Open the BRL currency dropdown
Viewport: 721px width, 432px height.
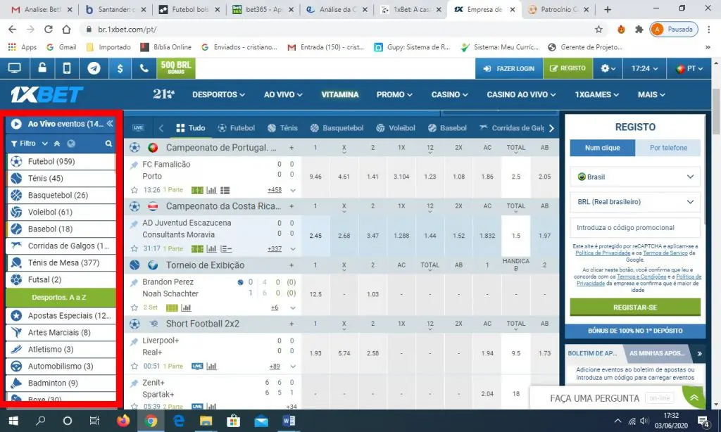pyautogui.click(x=635, y=202)
